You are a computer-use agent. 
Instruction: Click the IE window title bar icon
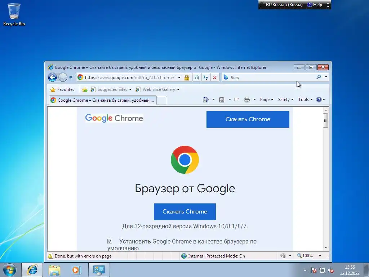coord(50,67)
